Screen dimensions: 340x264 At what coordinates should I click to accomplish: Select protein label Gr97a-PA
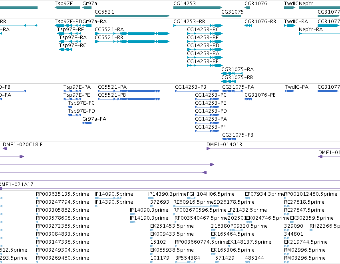[x=94, y=119]
